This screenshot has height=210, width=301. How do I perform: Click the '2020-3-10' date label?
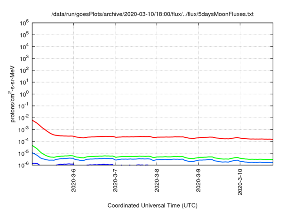click(240, 182)
